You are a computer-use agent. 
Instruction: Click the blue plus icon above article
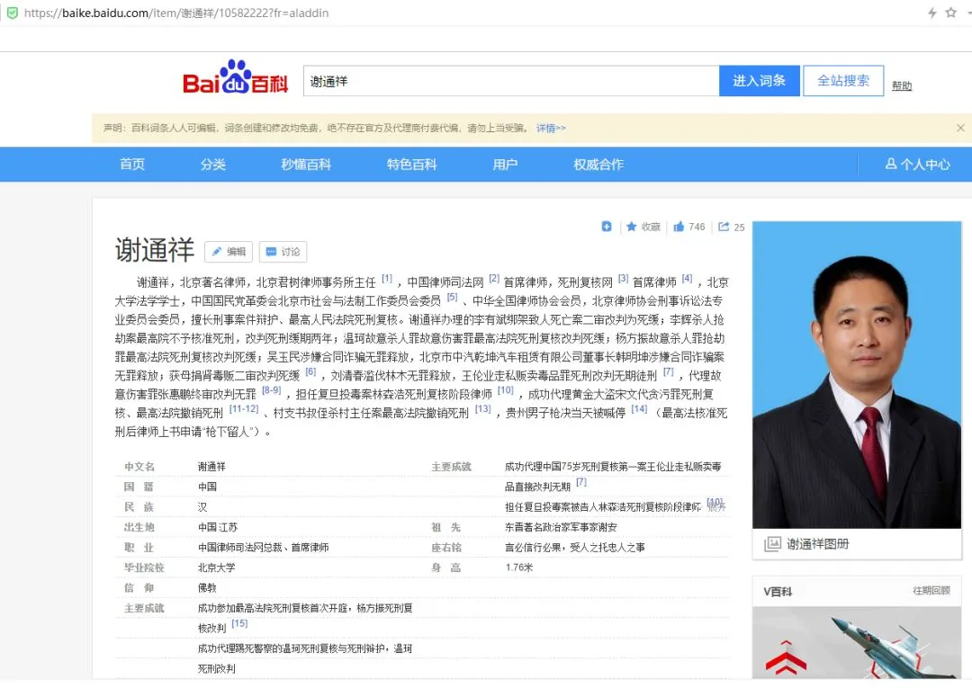(x=607, y=227)
